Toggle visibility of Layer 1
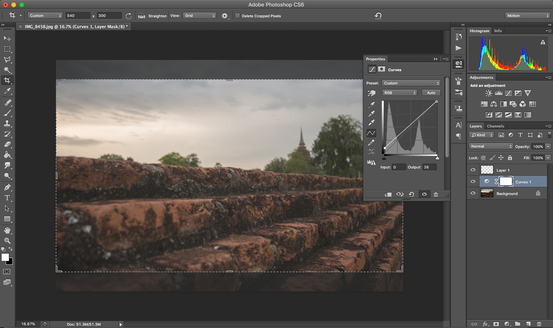The width and height of the screenshot is (553, 328). 473,170
